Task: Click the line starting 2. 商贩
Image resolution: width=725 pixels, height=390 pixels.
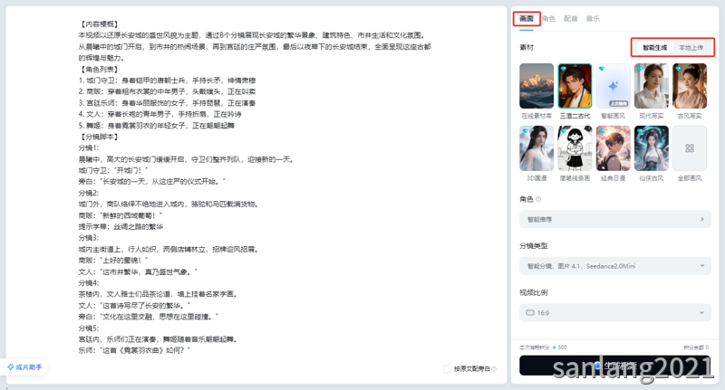Action: pos(167,91)
